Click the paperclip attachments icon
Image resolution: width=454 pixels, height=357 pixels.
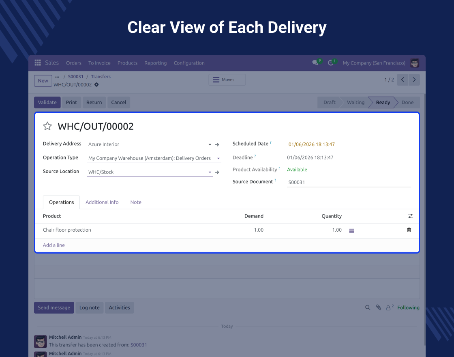(x=379, y=308)
